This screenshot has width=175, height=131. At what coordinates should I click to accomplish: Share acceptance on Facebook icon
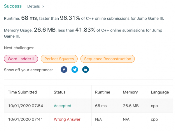click(64, 70)
